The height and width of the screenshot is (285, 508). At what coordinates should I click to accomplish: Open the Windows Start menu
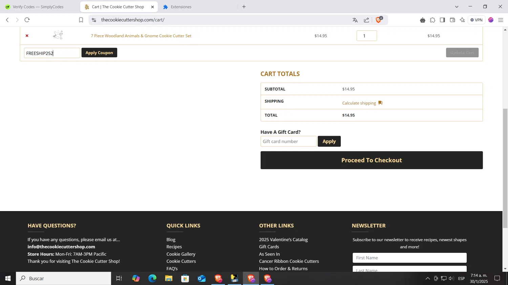click(x=8, y=278)
